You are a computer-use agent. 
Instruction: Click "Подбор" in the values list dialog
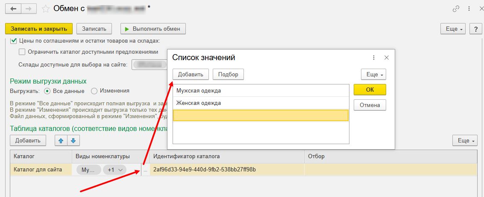(x=228, y=74)
